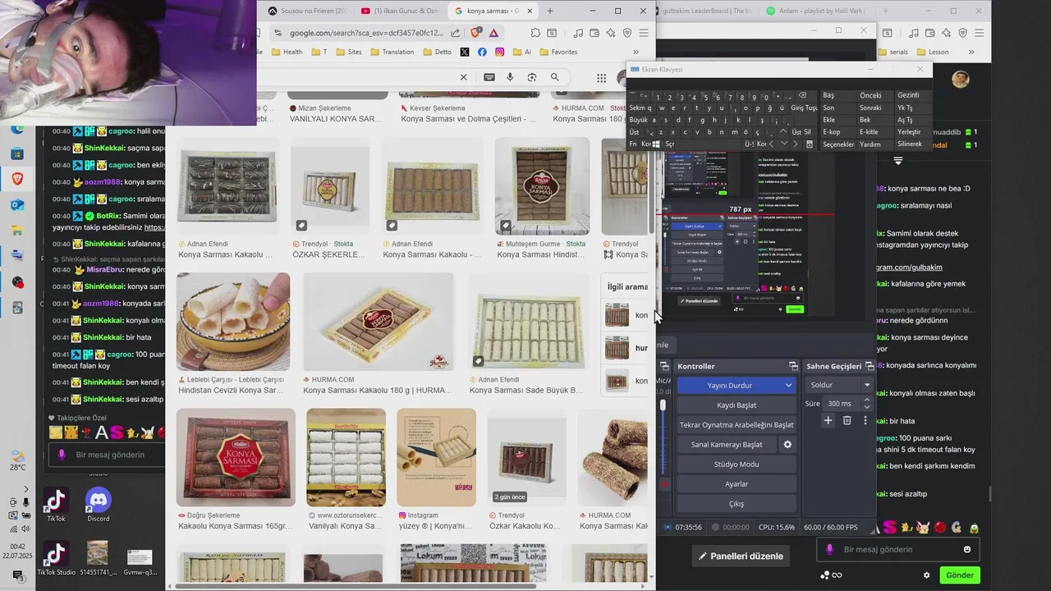Click the share icon in the address bar

click(x=456, y=33)
